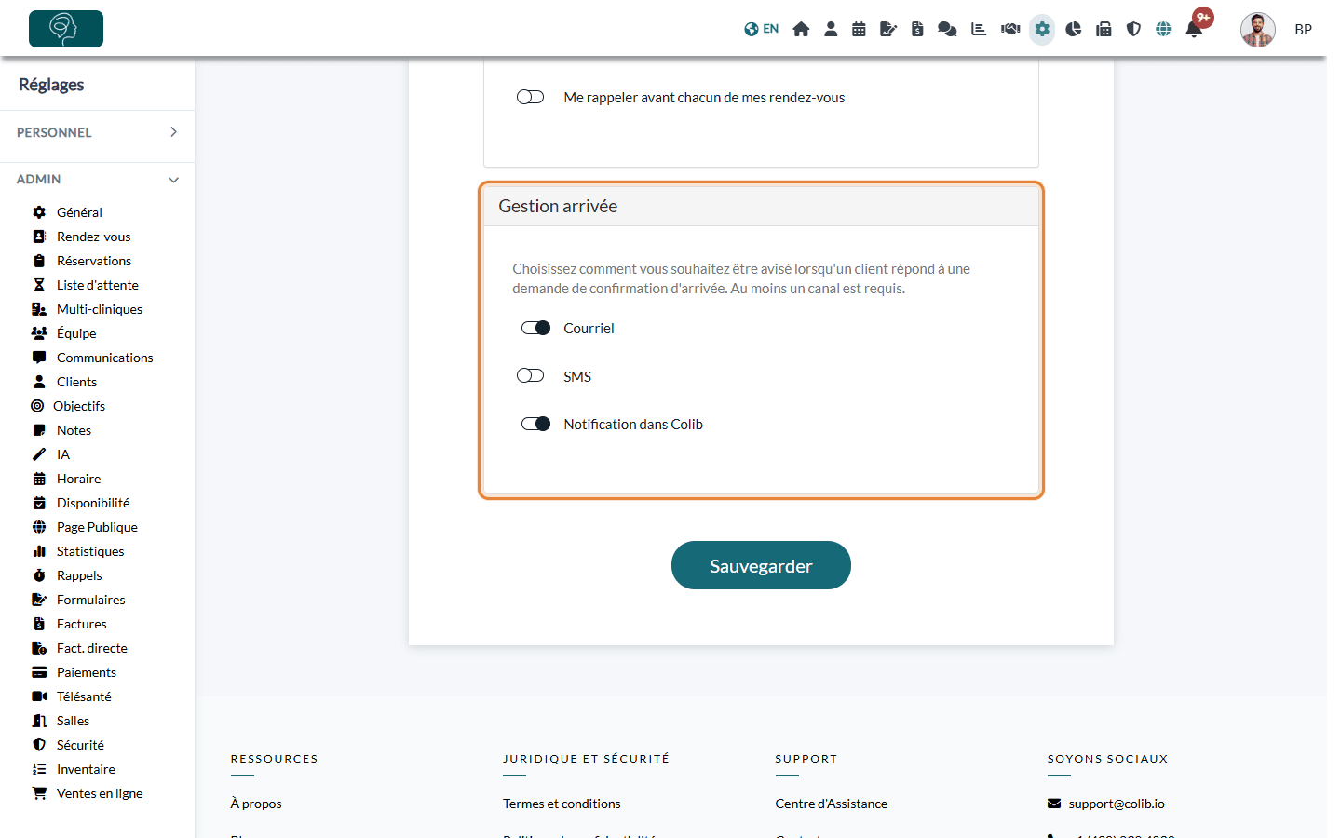
Task: Select Sécurité in admin sidebar
Action: pyautogui.click(x=80, y=745)
